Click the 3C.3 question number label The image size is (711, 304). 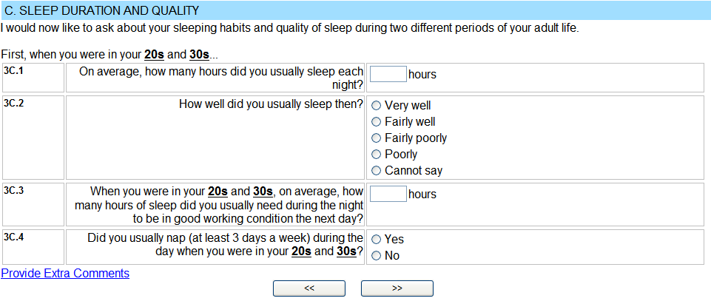coord(14,190)
